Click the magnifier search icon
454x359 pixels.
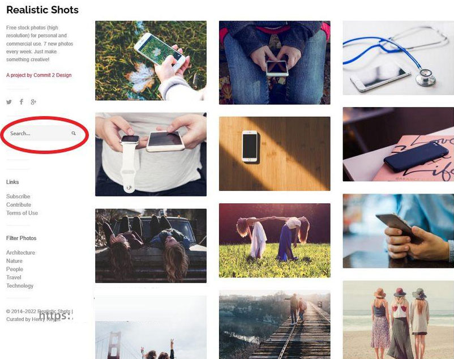click(x=74, y=133)
